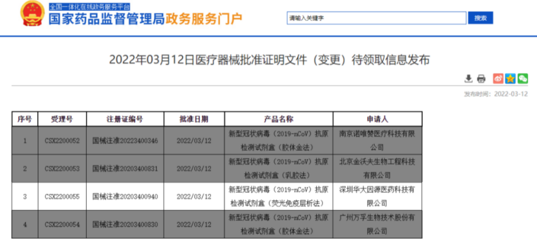Click the page title 2022年03月12日医疗器械批准证明文件
Image resolution: width=537 pixels, height=241 pixels.
point(269,60)
